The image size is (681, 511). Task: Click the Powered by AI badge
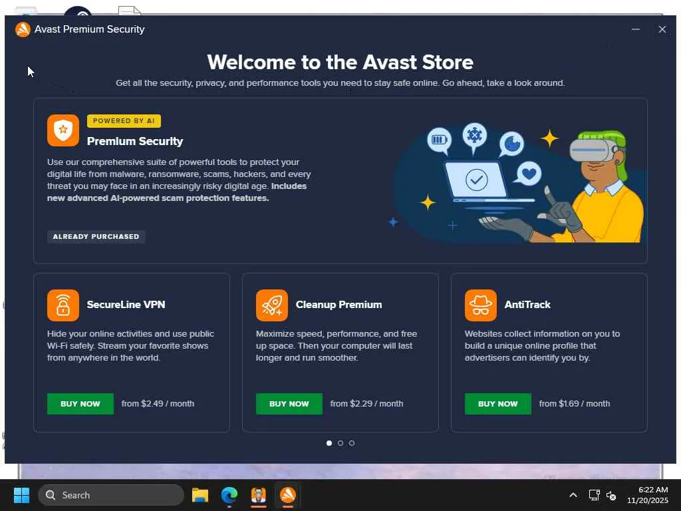[124, 121]
